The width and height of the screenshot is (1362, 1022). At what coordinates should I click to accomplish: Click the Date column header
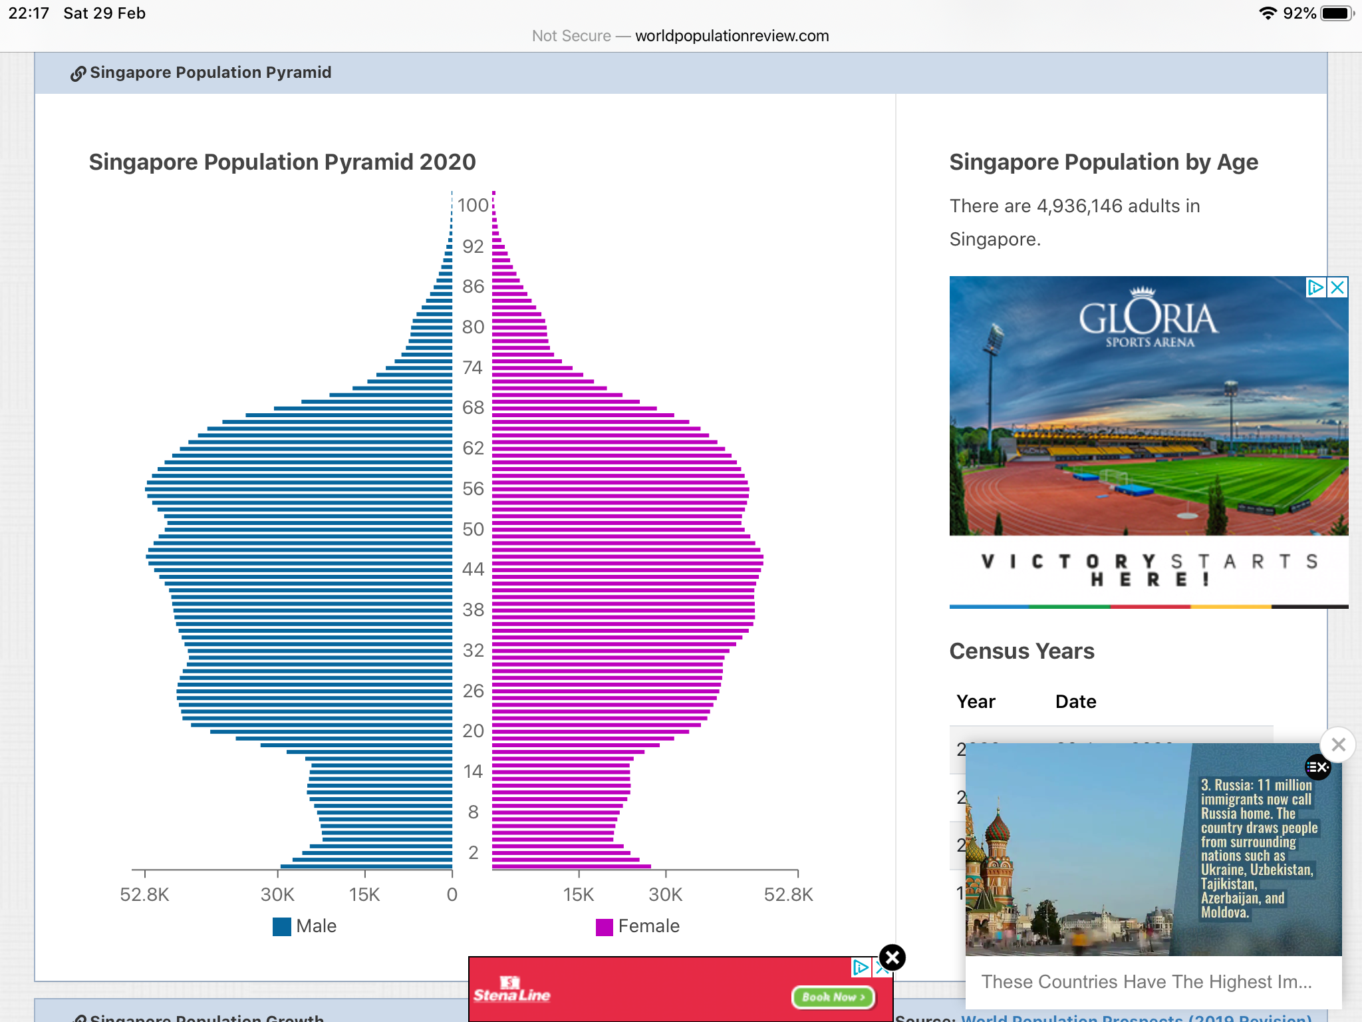pos(1075,702)
